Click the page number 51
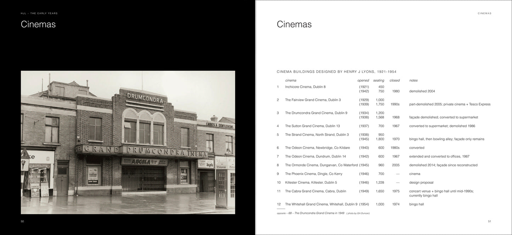The width and height of the screenshot is (512, 235). (x=489, y=222)
